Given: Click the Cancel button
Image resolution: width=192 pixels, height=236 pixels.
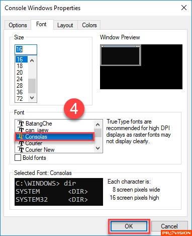Looking at the screenshot, I should click(x=169, y=226).
